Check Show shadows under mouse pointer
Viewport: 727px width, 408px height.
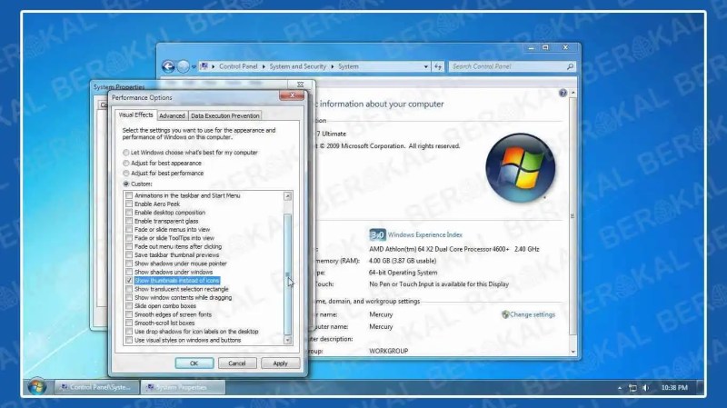(129, 264)
